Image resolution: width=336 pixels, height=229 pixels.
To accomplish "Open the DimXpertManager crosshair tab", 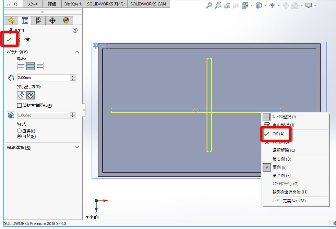I will pyautogui.click(x=52, y=21).
